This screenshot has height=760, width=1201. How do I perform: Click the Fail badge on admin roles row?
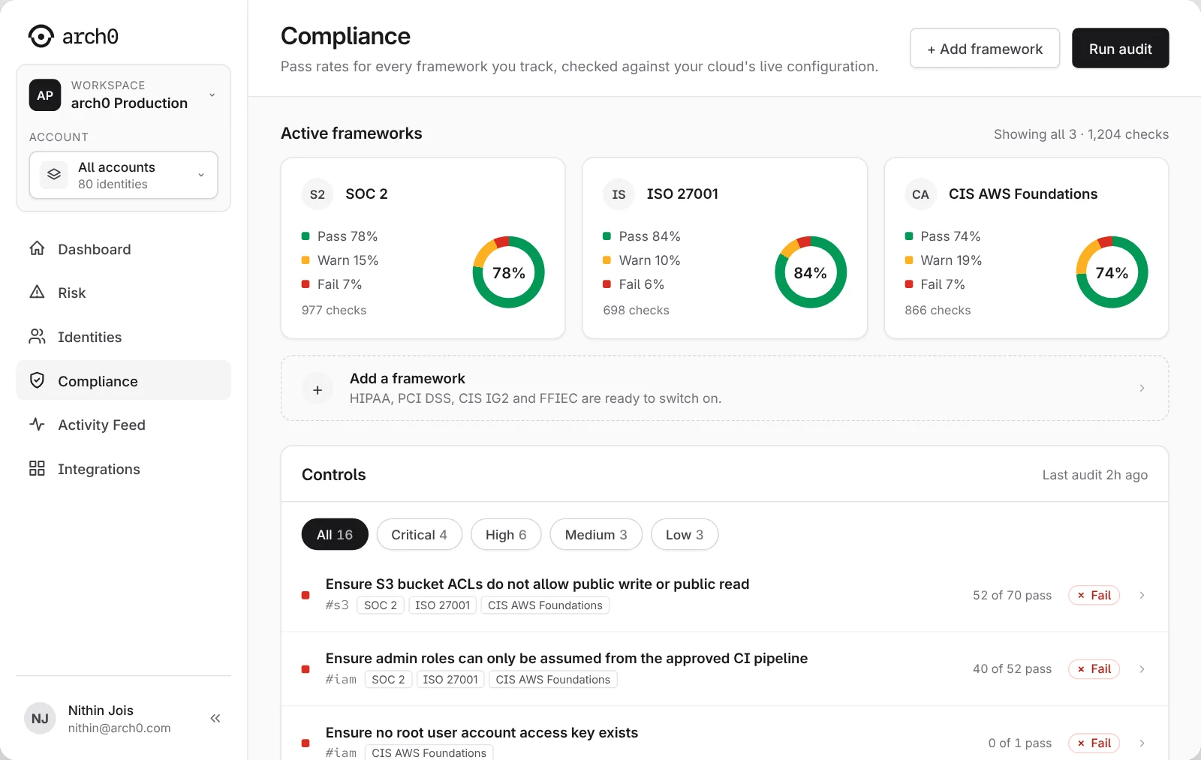[x=1094, y=668]
